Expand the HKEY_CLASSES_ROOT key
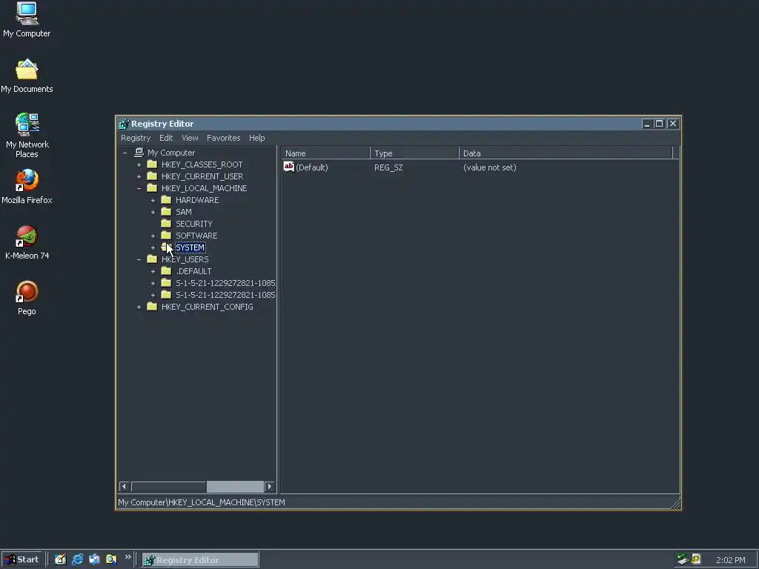 coord(139,164)
